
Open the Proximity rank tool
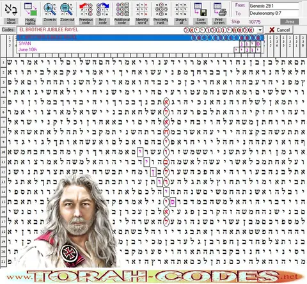[161, 13]
